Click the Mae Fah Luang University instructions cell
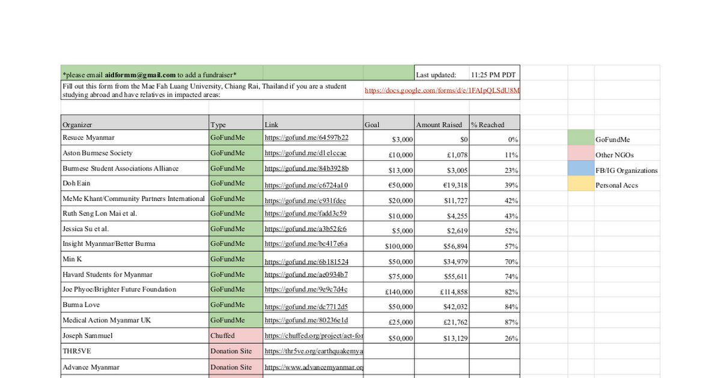Image resolution: width=721 pixels, height=378 pixels. coord(212,90)
